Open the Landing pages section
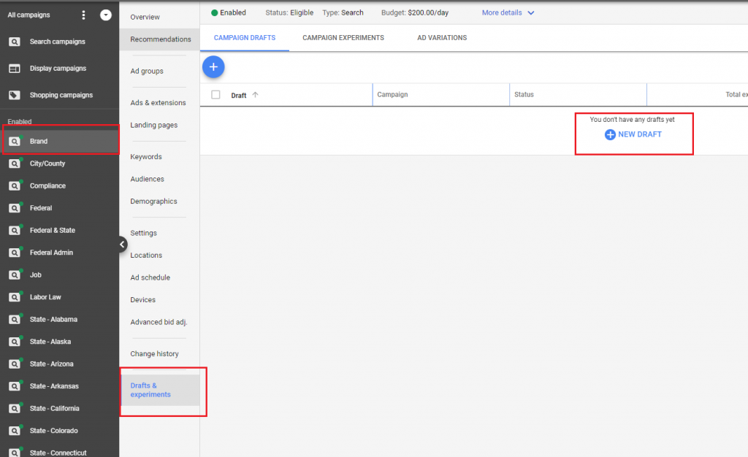Image resolution: width=748 pixels, height=457 pixels. 153,126
